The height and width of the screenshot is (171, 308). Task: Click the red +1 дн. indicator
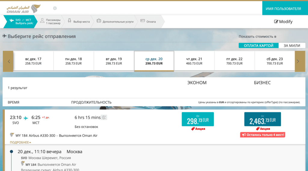coord(46,117)
